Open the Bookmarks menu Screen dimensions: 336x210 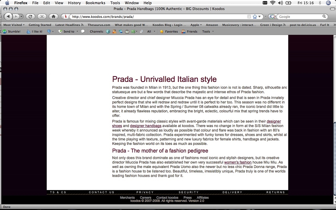click(x=95, y=3)
